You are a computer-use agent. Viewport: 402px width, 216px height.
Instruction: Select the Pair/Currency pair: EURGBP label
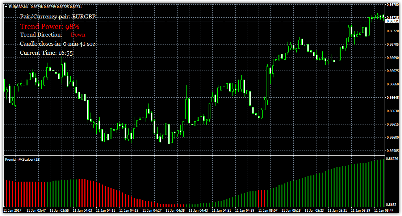click(58, 17)
